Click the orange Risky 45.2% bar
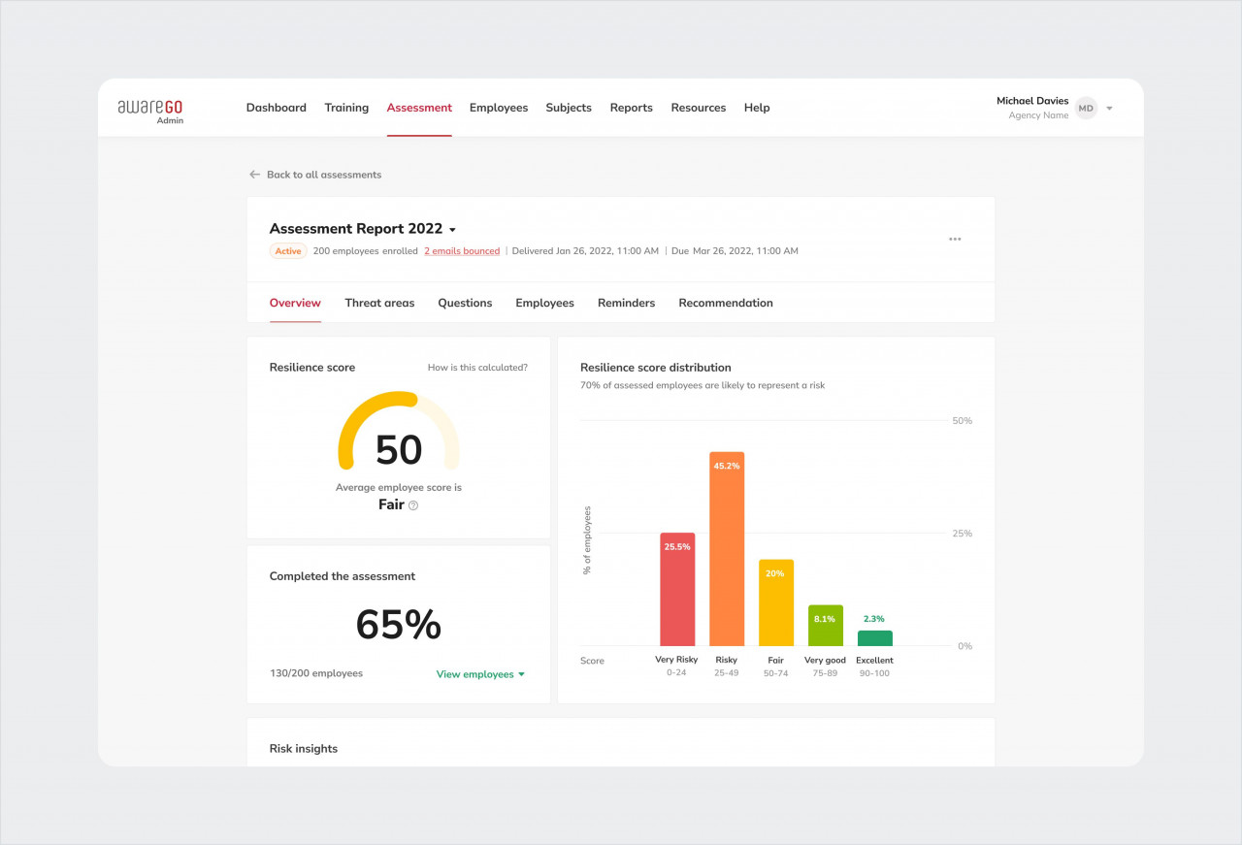The width and height of the screenshot is (1242, 845). (x=727, y=549)
